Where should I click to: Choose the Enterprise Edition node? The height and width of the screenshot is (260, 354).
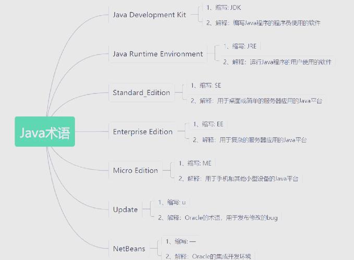tap(143, 132)
